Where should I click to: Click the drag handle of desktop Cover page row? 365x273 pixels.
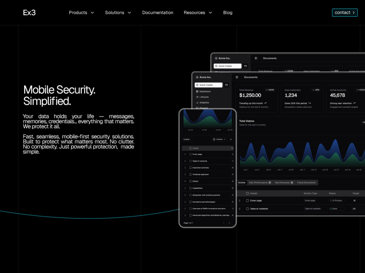(x=239, y=201)
